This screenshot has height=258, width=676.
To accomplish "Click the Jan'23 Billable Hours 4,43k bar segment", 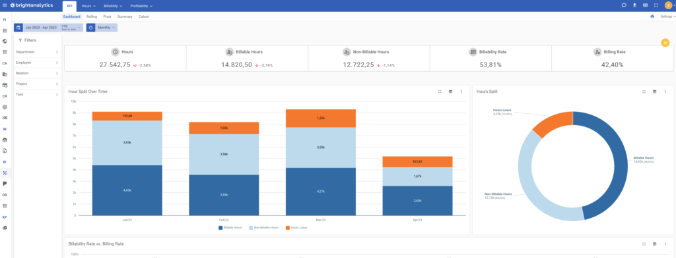I will [x=127, y=190].
